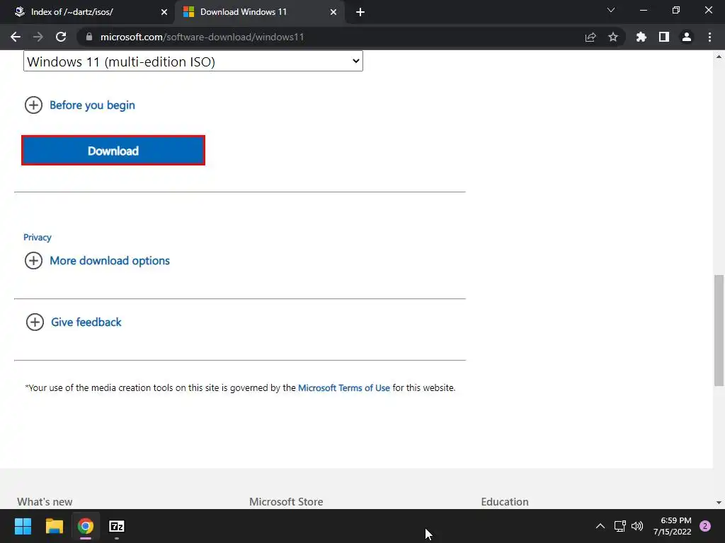Click the blue Download button

click(x=113, y=151)
